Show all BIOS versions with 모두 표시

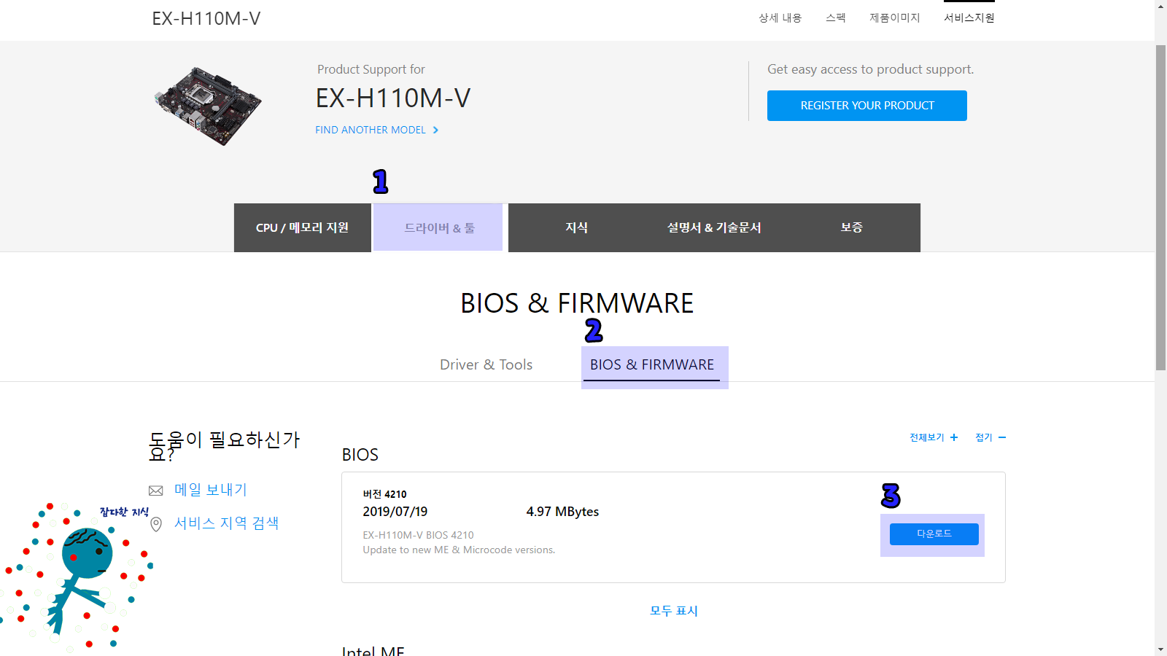click(x=674, y=611)
